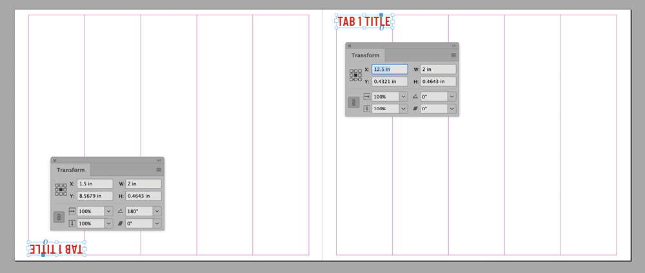
Task: Click the Scale X percentage icon in left-page panel
Action: [x=72, y=211]
